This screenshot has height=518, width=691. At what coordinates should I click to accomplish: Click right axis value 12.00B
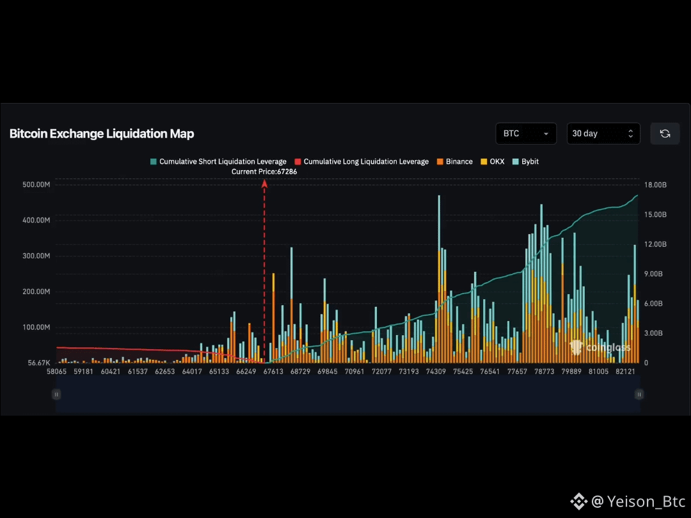pyautogui.click(x=655, y=244)
